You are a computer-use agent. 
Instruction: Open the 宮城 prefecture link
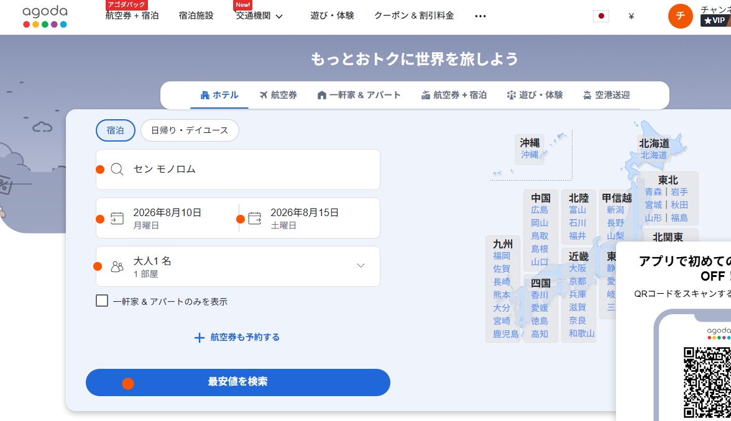pos(653,205)
